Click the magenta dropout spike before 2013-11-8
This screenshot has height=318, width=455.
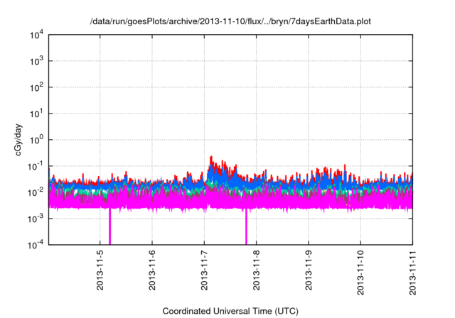246,226
